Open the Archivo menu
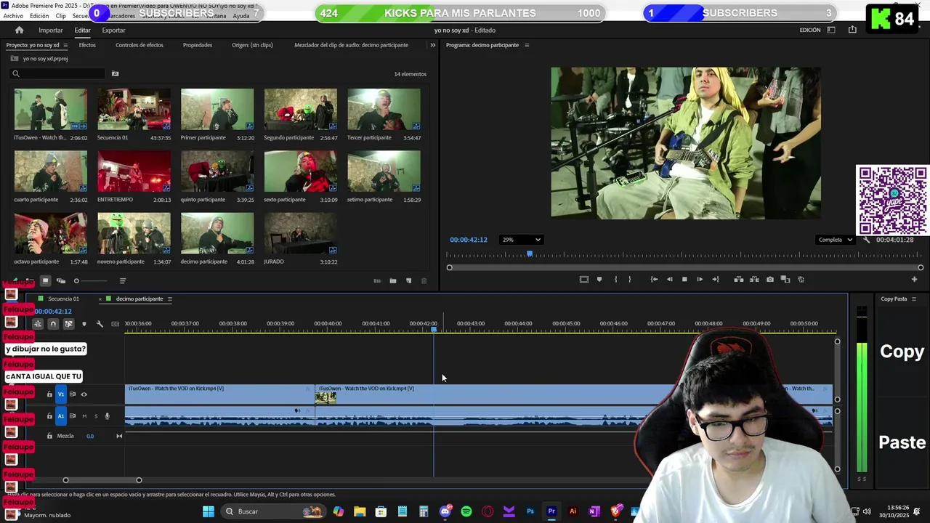930x523 pixels. pos(13,16)
